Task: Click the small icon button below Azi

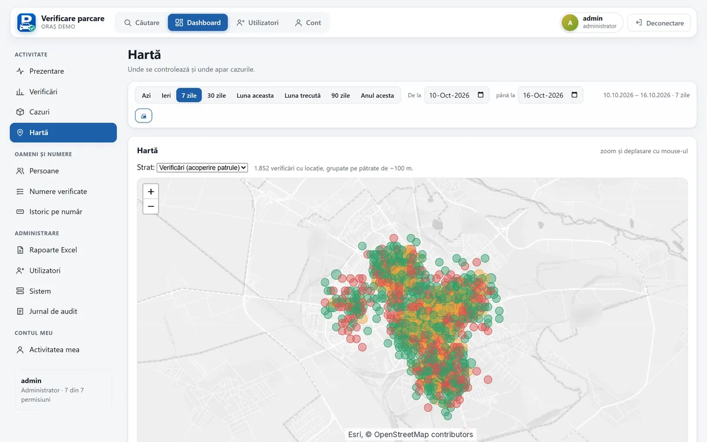Action: [x=144, y=116]
